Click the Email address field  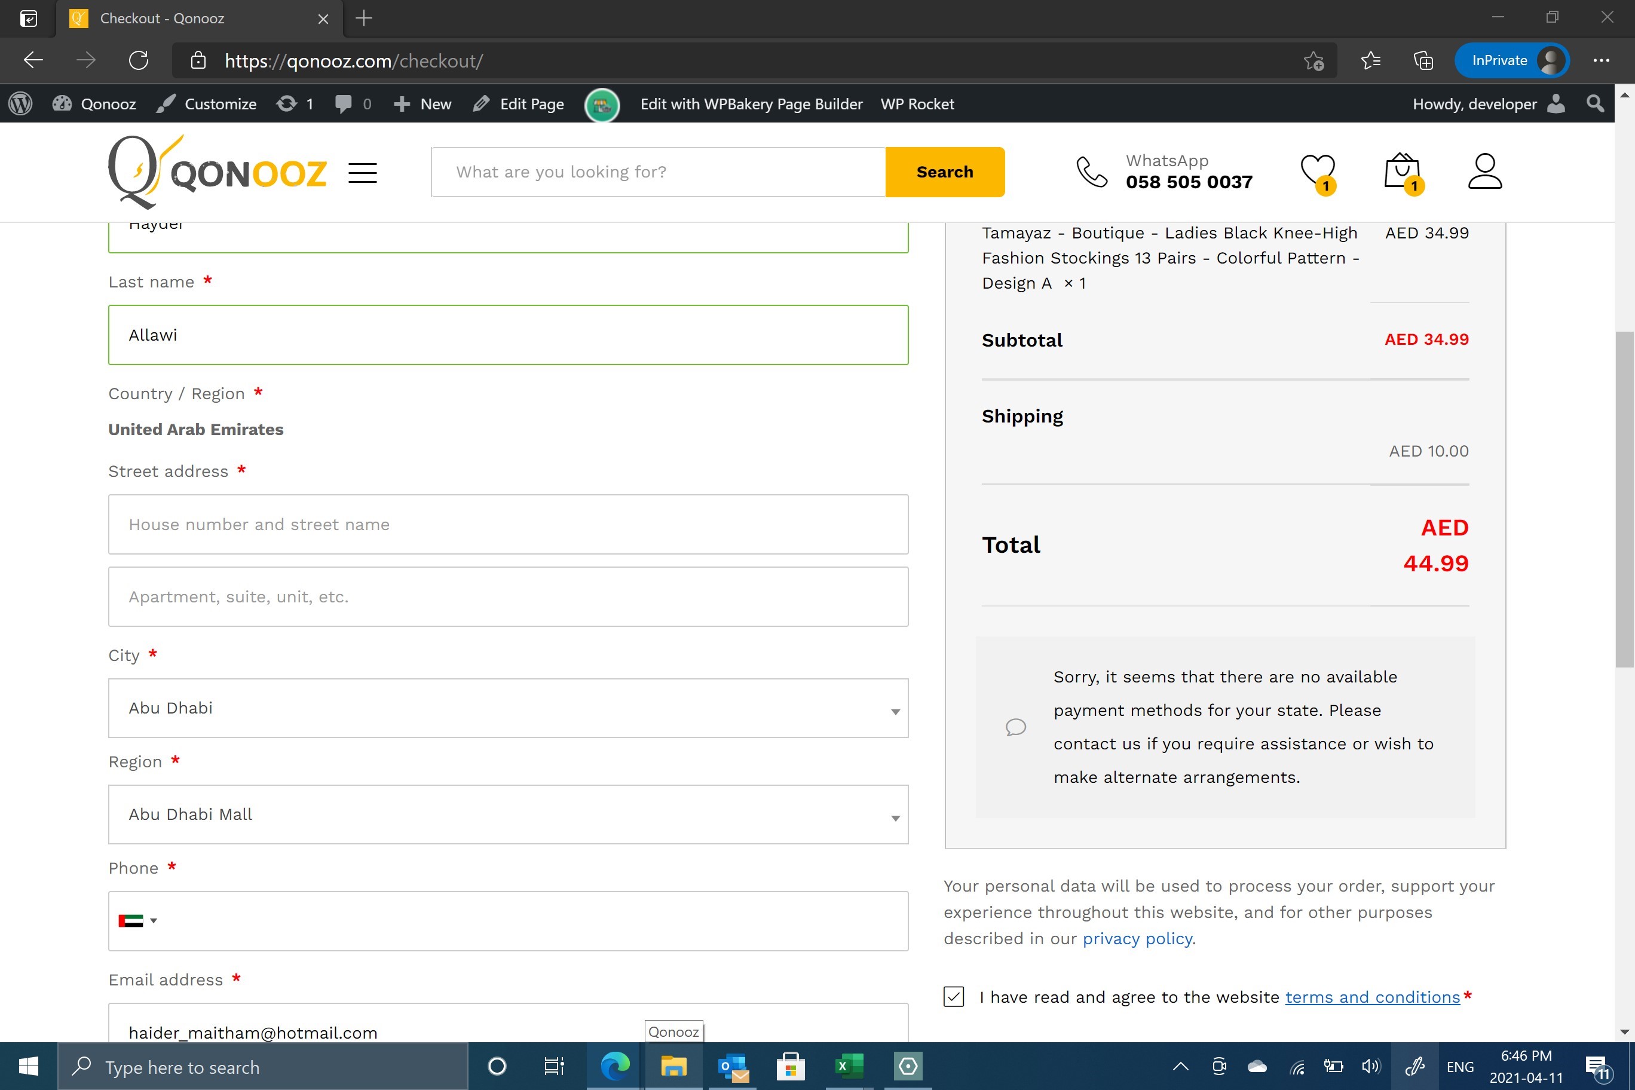coord(508,1023)
